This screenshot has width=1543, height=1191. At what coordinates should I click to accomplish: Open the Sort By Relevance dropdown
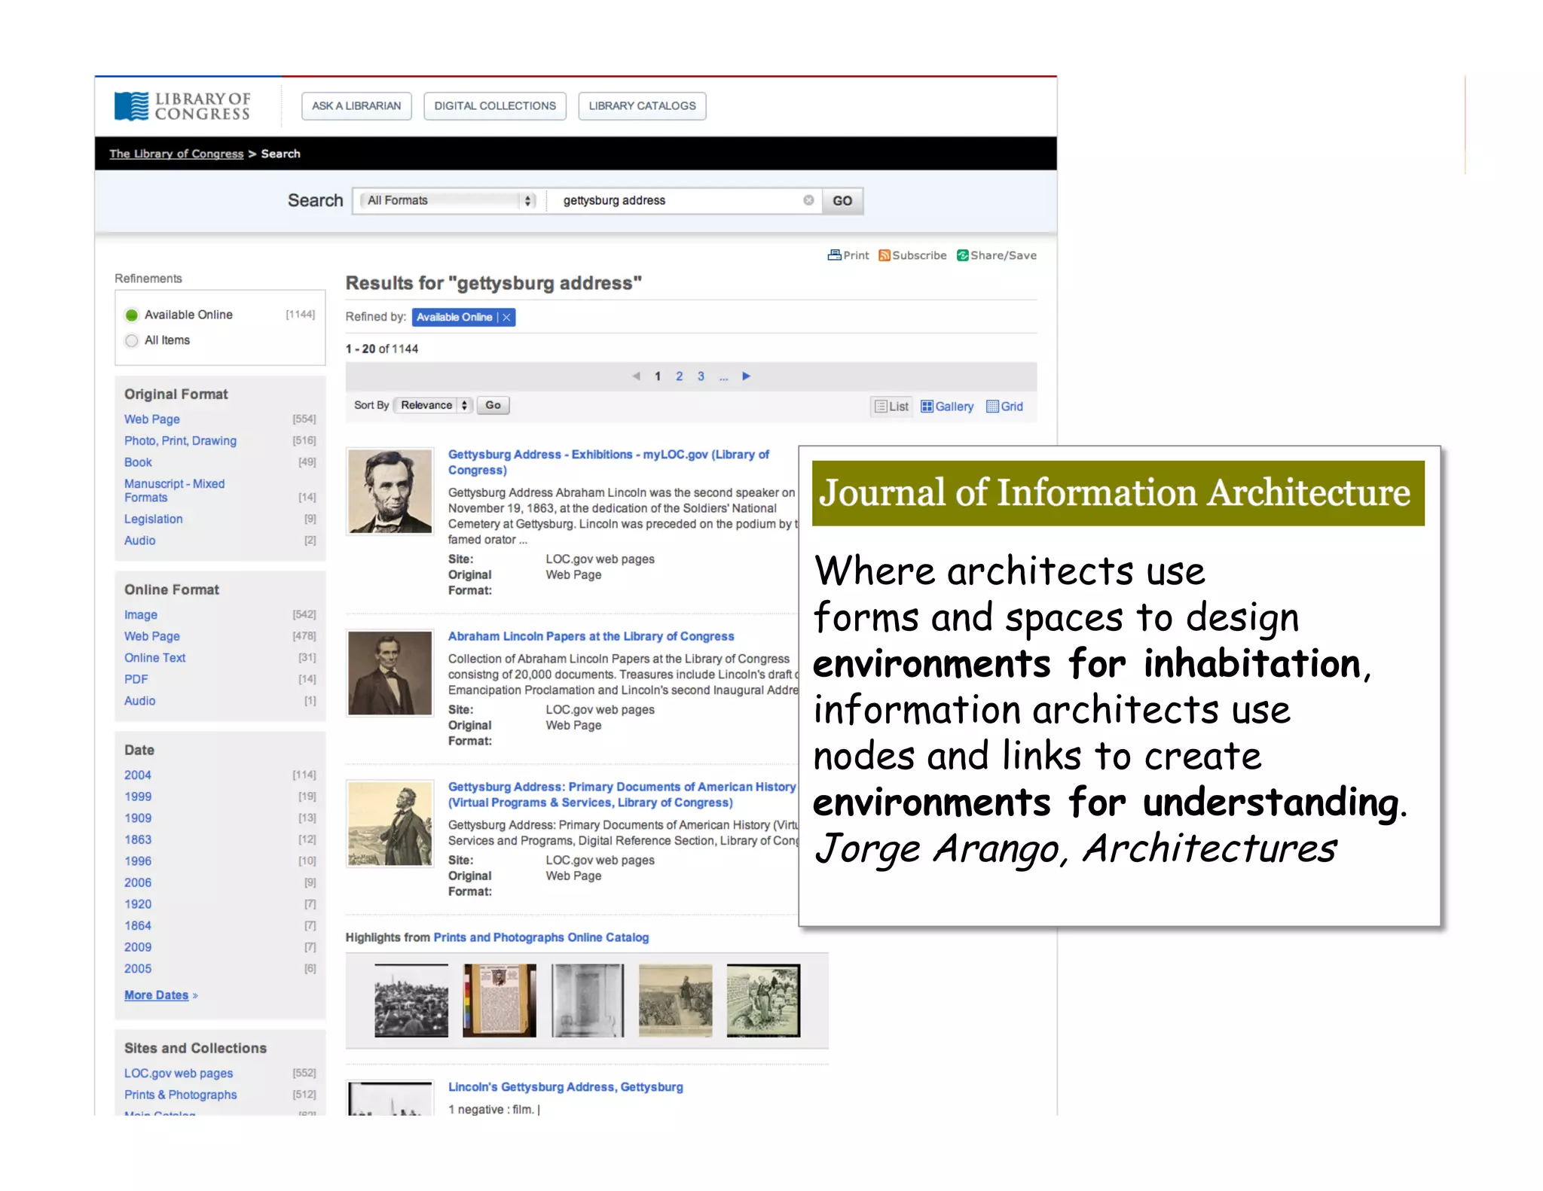(433, 405)
